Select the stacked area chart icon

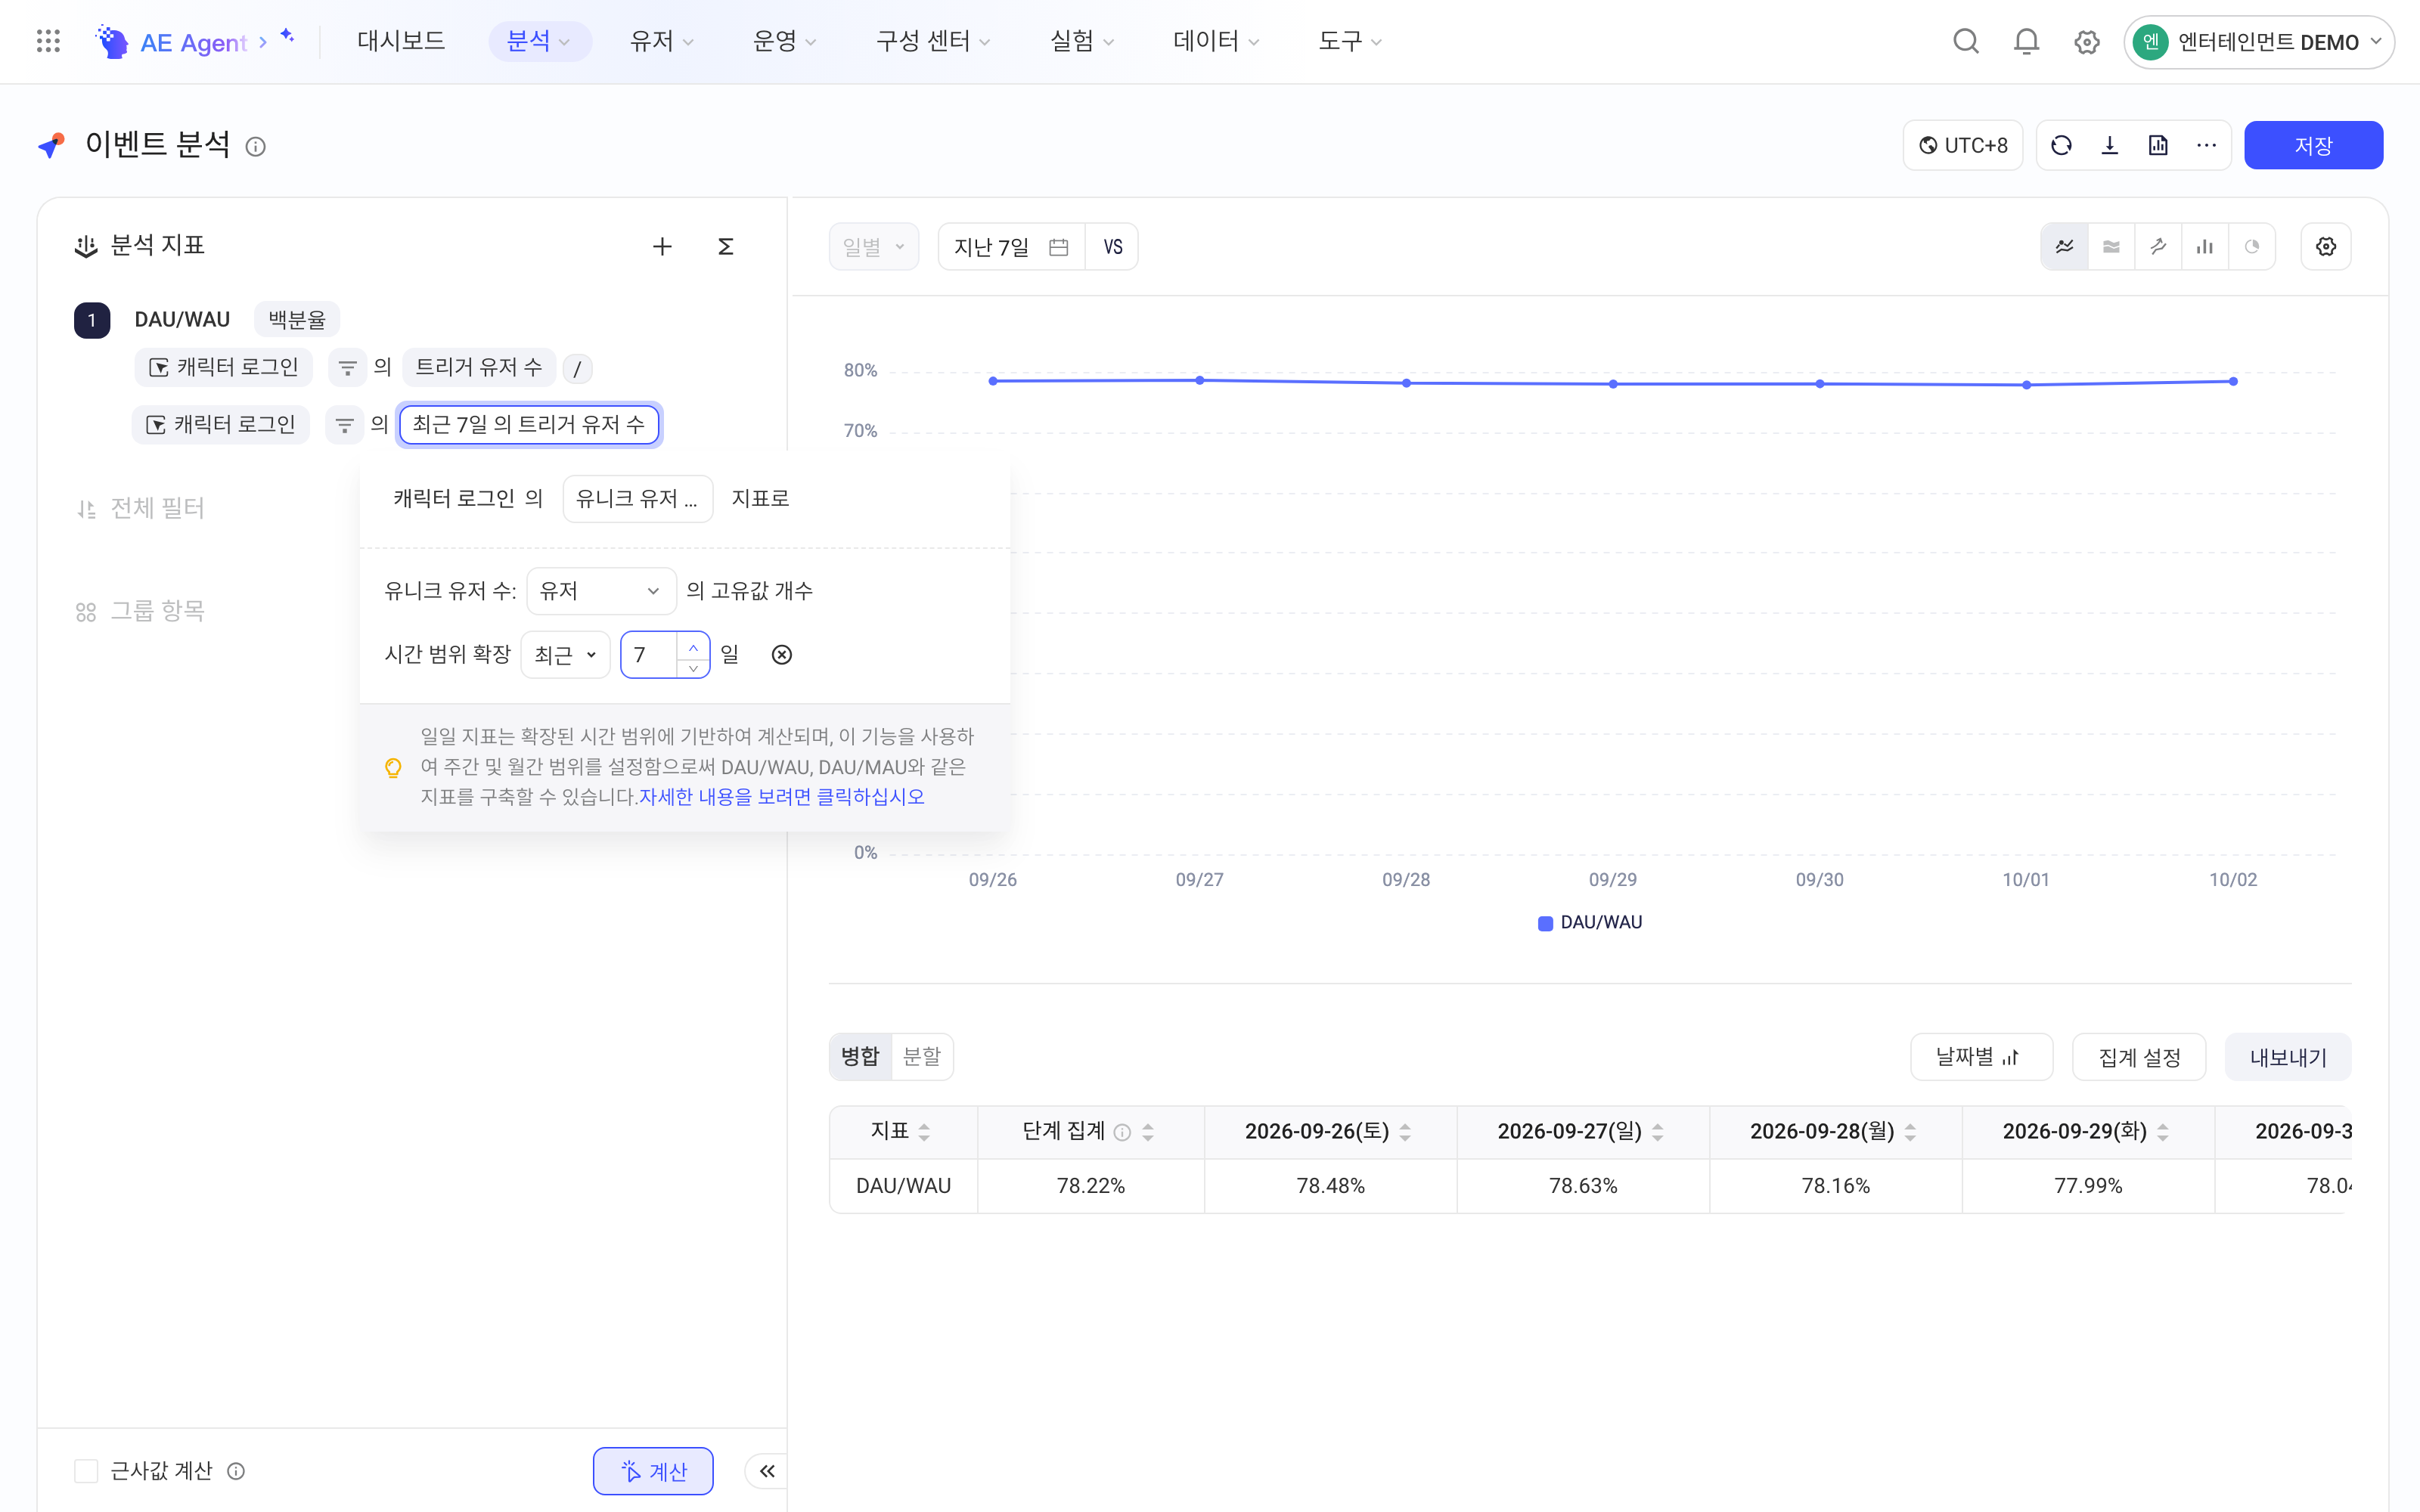pos(2111,246)
